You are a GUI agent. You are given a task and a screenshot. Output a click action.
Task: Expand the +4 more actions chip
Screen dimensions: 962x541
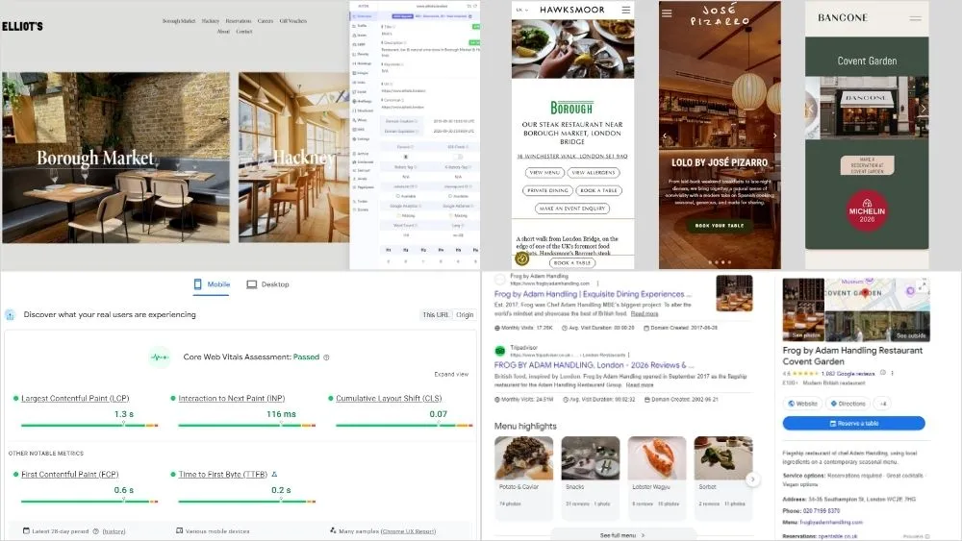coord(883,404)
